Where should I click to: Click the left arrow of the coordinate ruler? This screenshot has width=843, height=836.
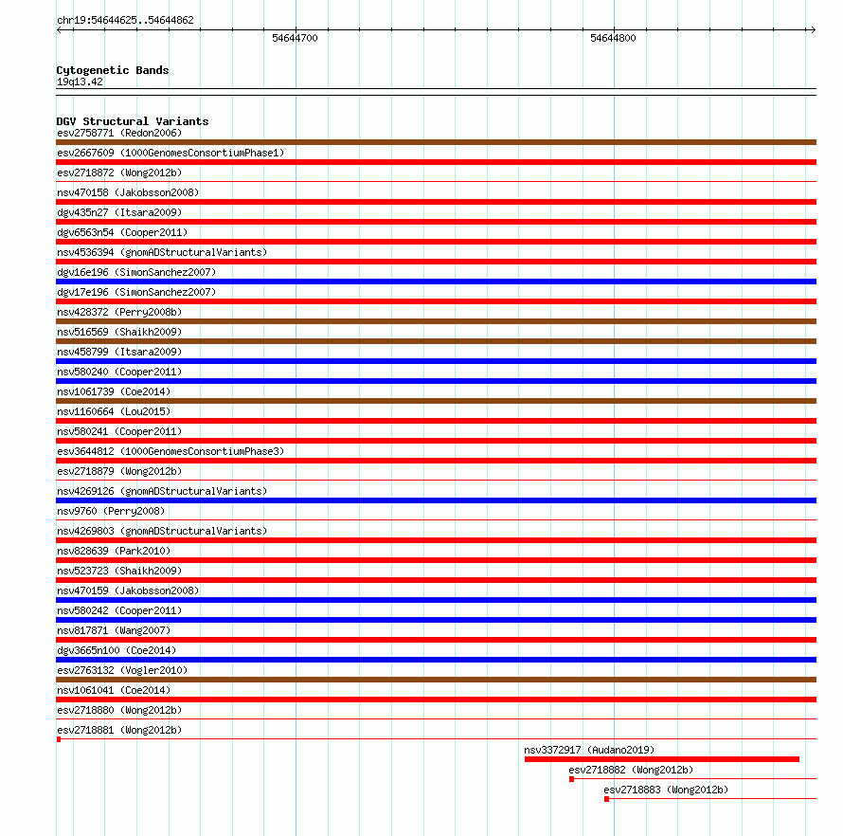pos(59,30)
